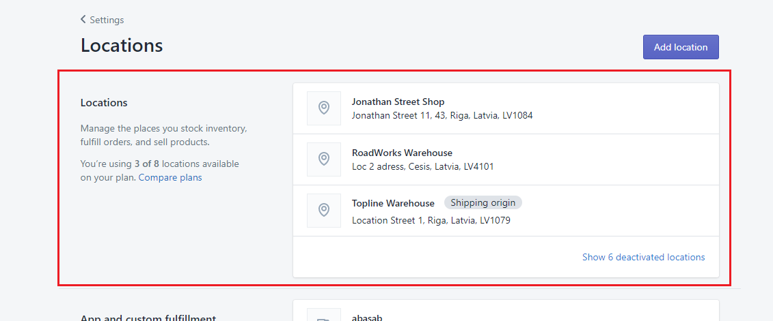Click the pin icon for Jonathan Street Shop
This screenshot has width=773, height=321.
coord(324,108)
